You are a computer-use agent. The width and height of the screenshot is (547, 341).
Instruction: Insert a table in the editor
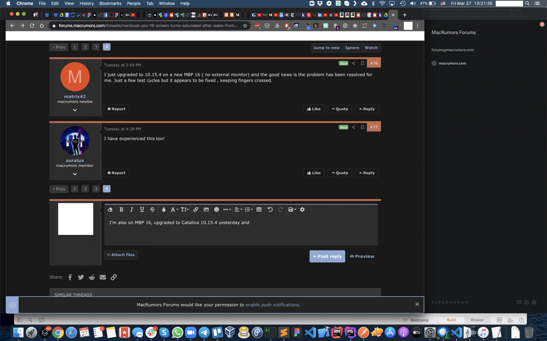point(259,210)
